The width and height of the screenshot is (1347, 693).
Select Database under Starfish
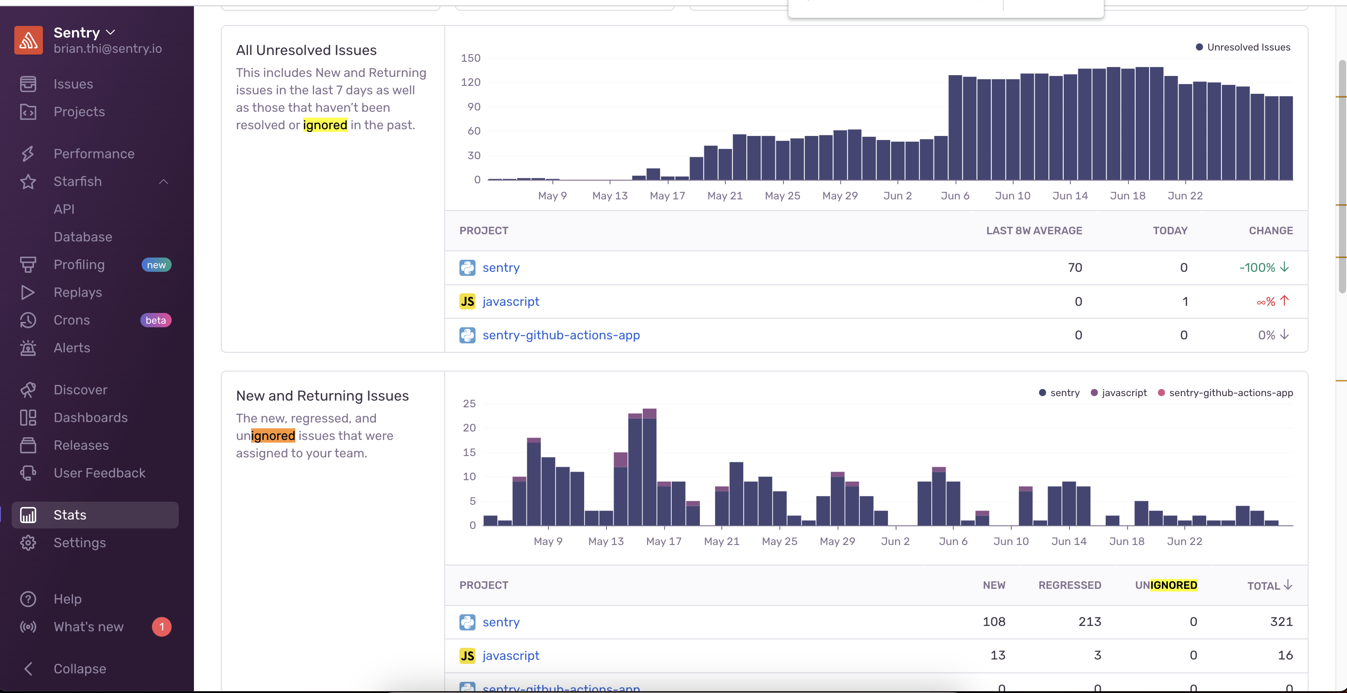click(x=83, y=237)
